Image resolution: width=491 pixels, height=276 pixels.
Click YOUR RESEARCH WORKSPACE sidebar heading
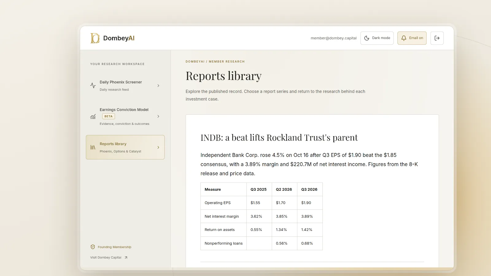[117, 64]
